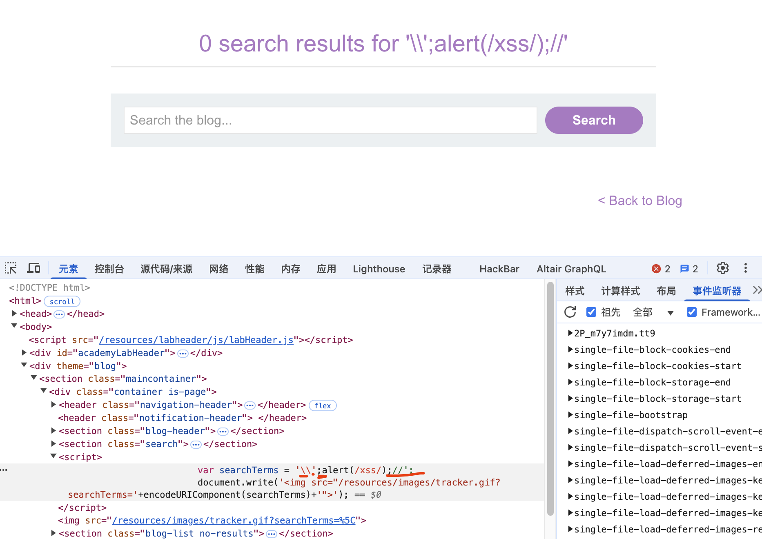Click the elements panel vertical scrollbar
762x539 pixels.
pyautogui.click(x=550, y=400)
